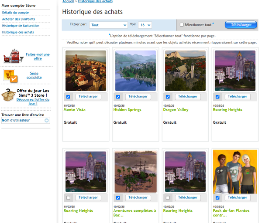Uncheck the Aventures complètes à Bar... checkbox
This screenshot has height=223, width=262.
coord(118,198)
